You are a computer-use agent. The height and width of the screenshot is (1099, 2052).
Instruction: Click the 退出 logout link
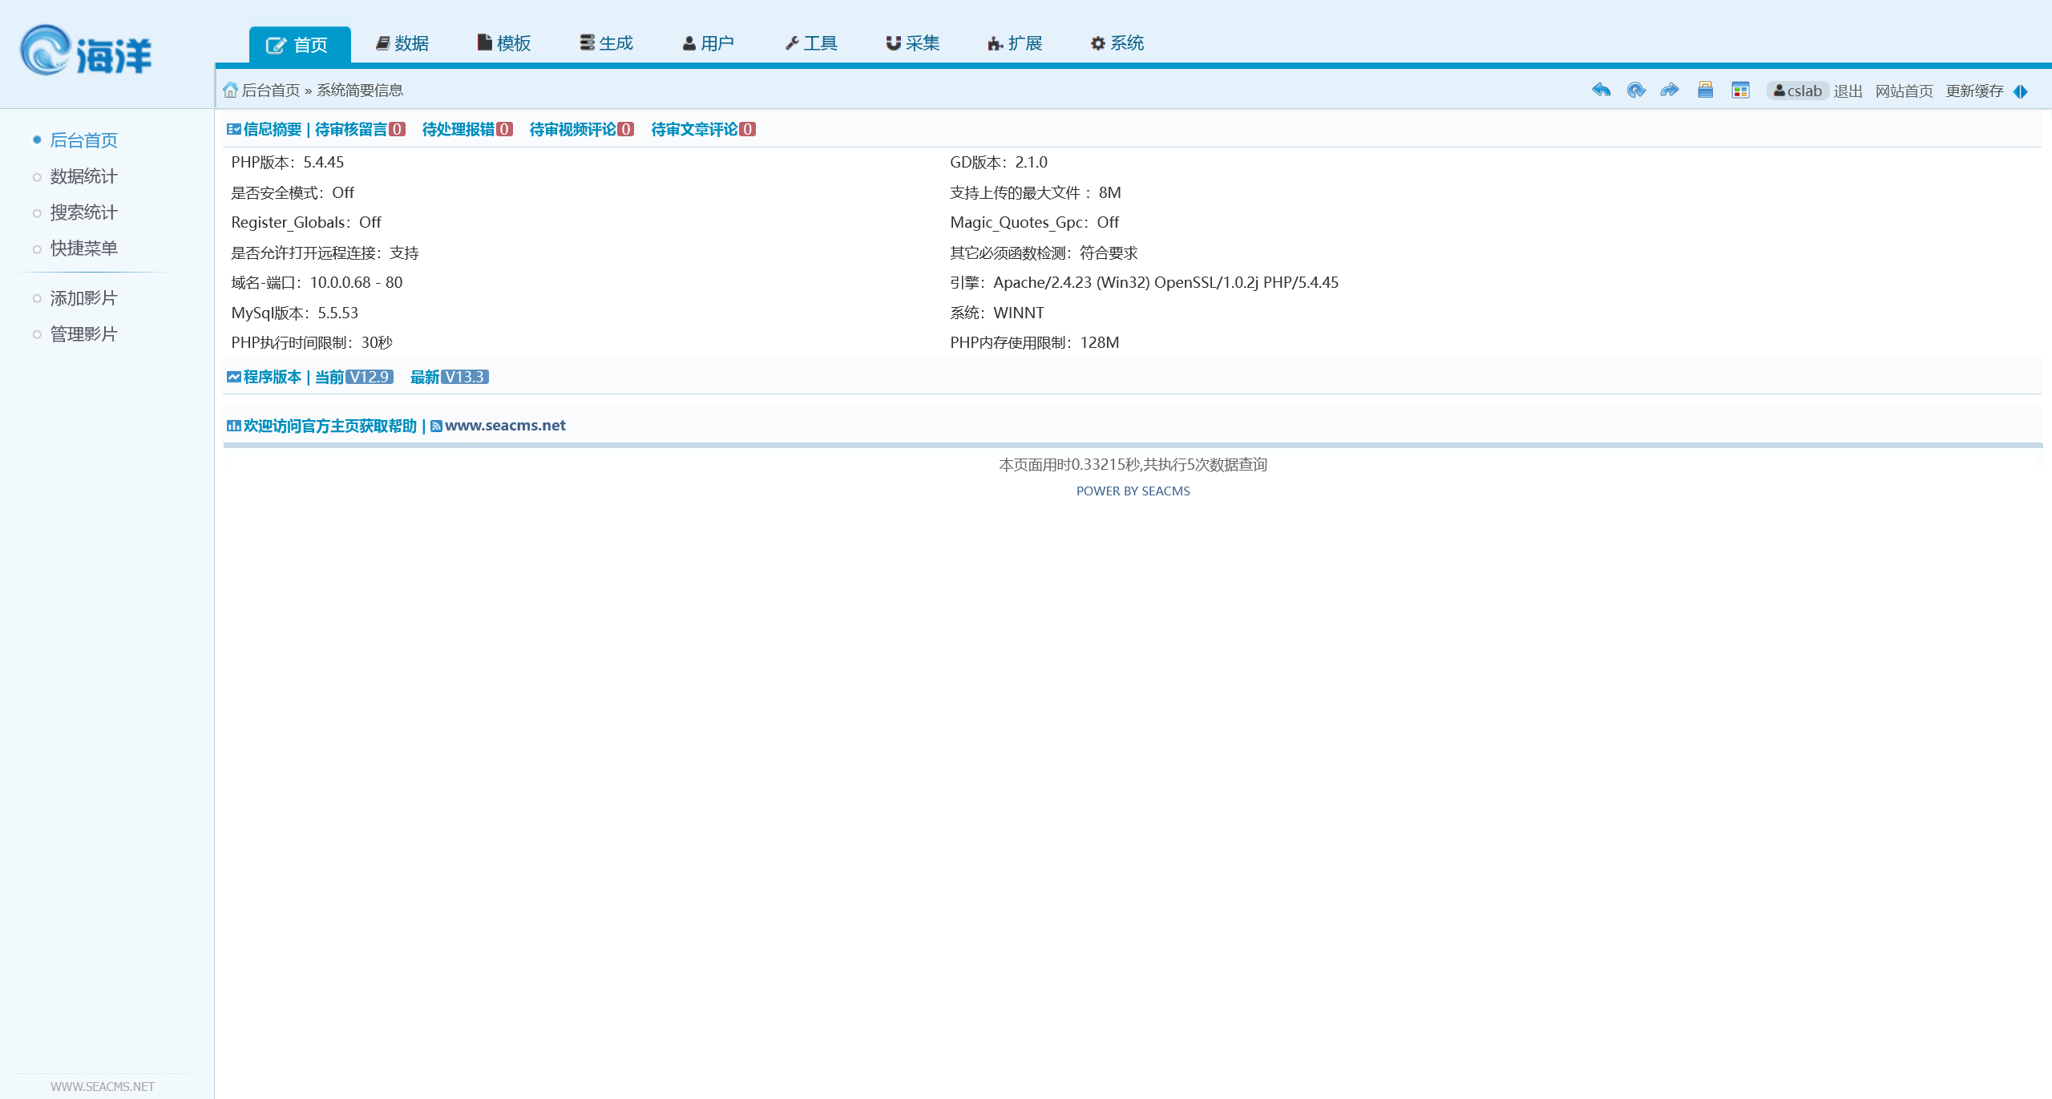coord(1848,91)
